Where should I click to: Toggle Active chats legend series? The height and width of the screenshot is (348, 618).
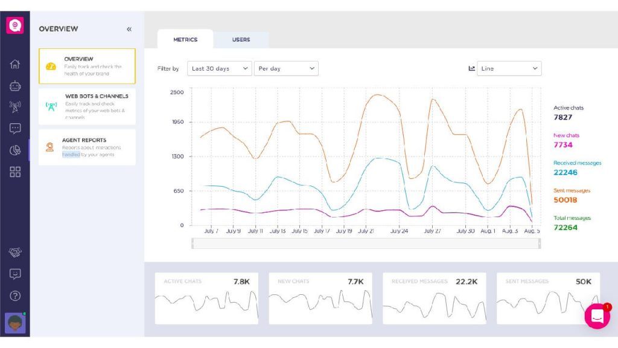coord(569,108)
